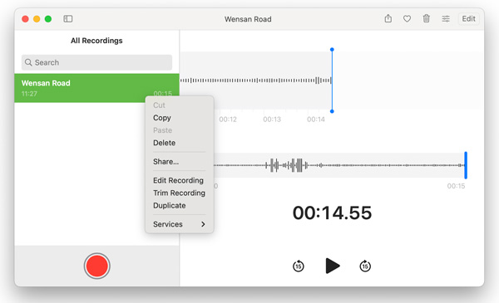The image size is (499, 303).
Task: Click the green full-screen window button
Action: [x=48, y=19]
